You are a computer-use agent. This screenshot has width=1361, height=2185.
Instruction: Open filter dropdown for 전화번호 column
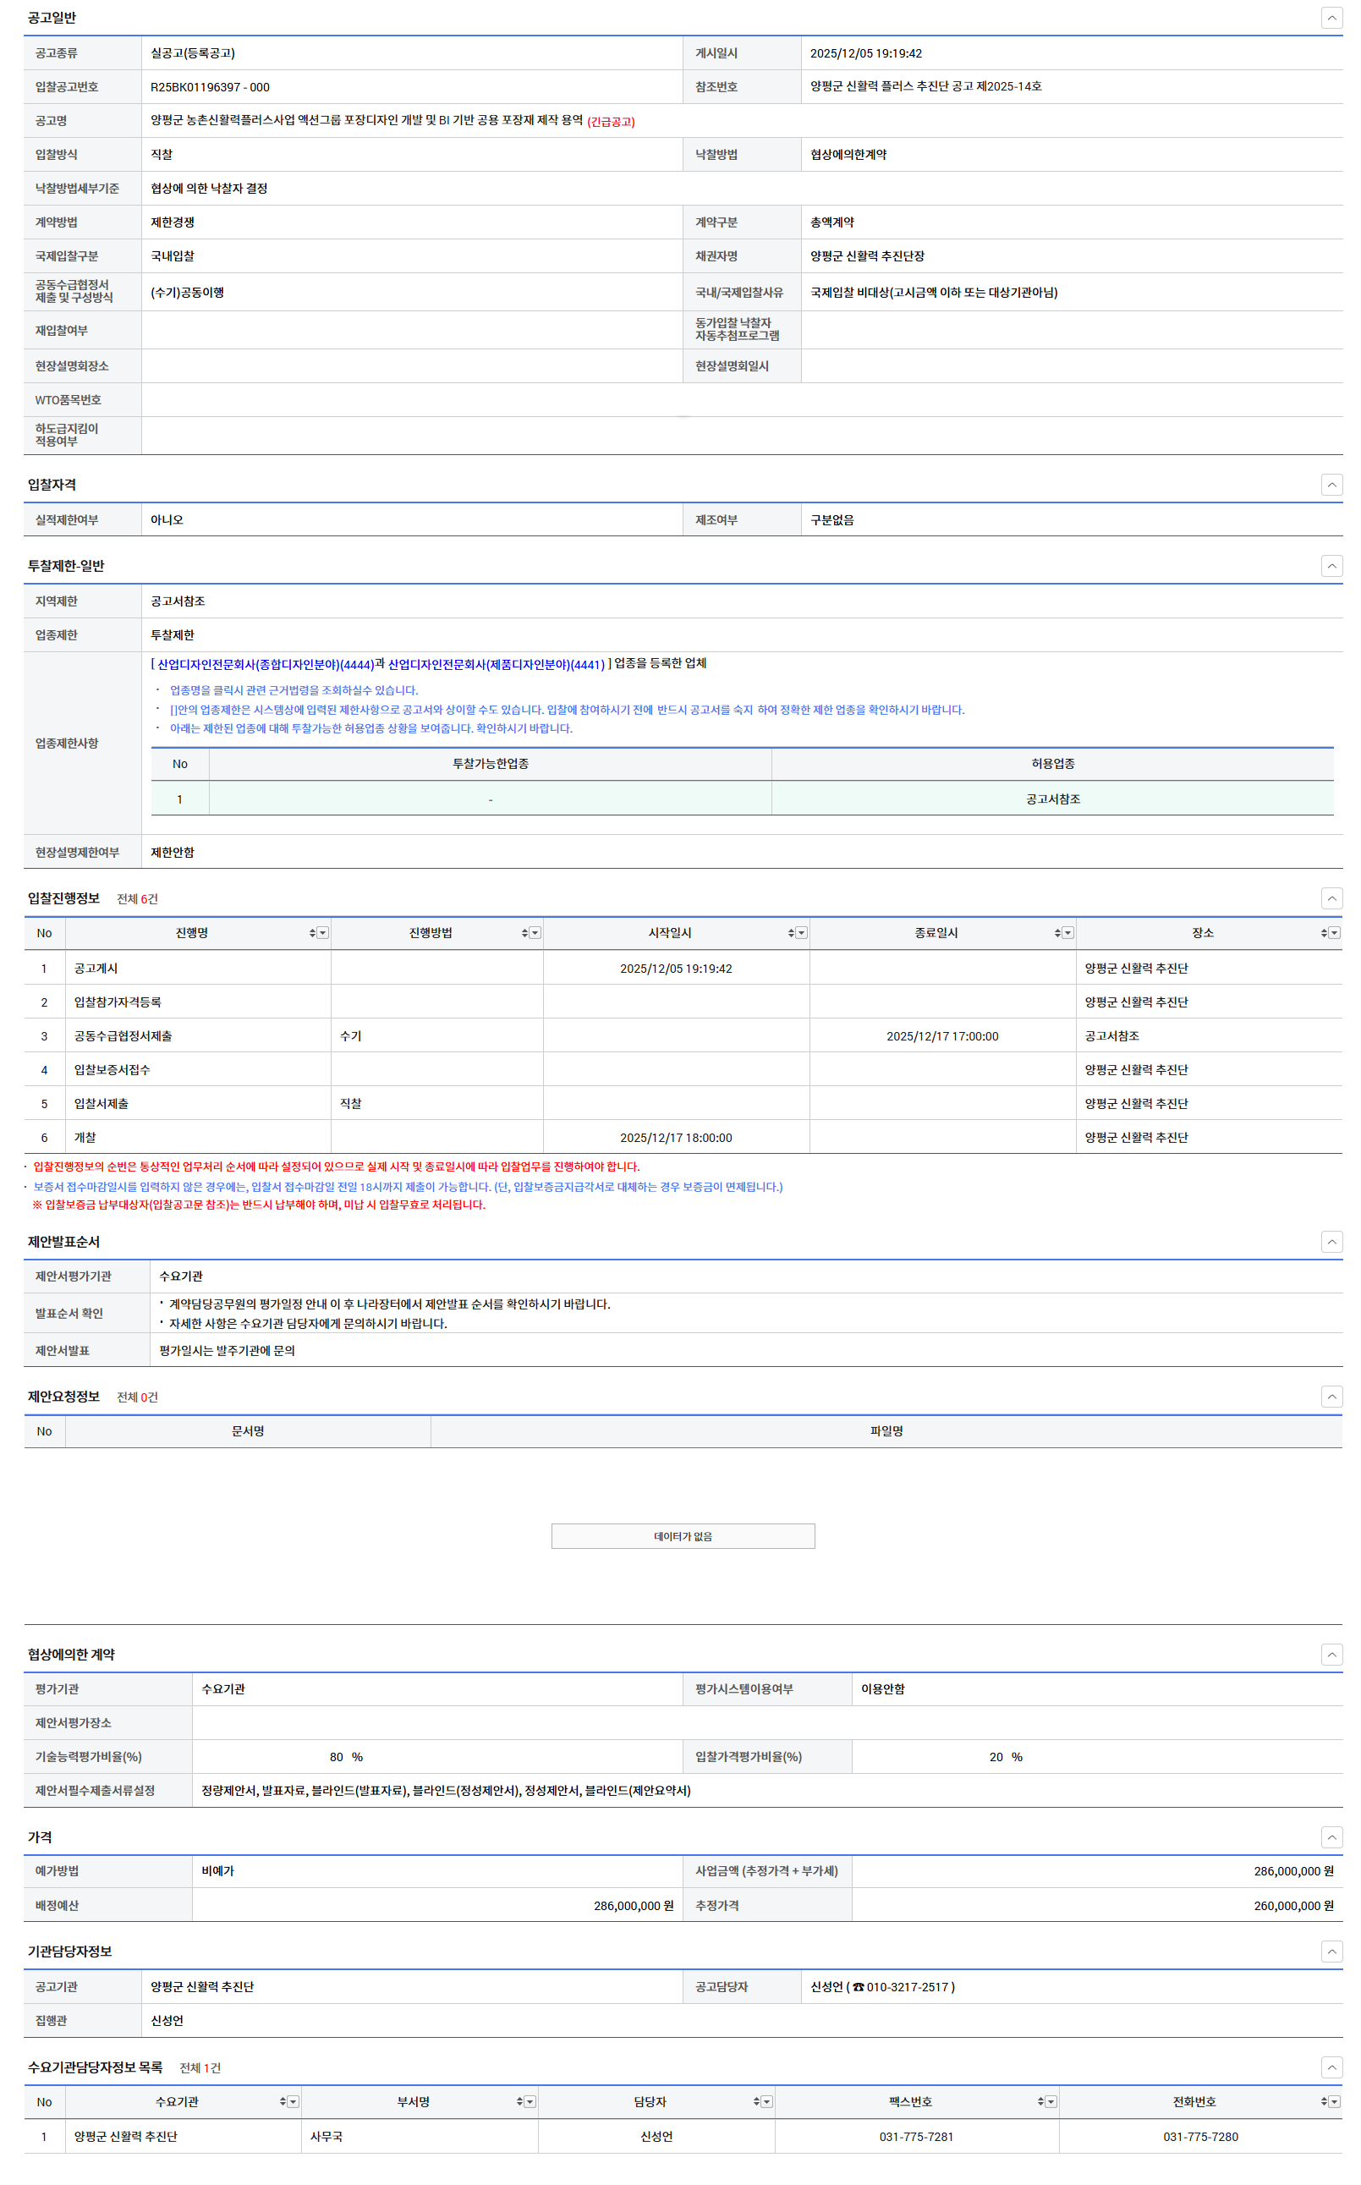click(1334, 2102)
